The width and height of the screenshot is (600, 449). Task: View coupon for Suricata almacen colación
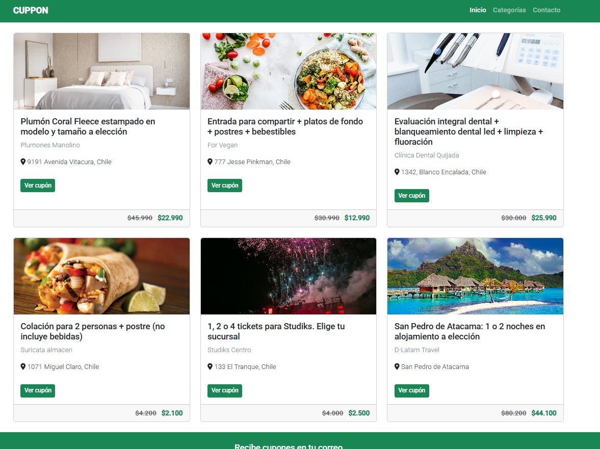click(38, 390)
